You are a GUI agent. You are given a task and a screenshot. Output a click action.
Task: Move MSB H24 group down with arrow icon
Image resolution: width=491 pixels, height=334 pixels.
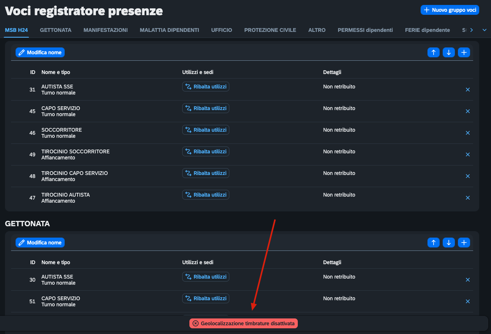[449, 52]
